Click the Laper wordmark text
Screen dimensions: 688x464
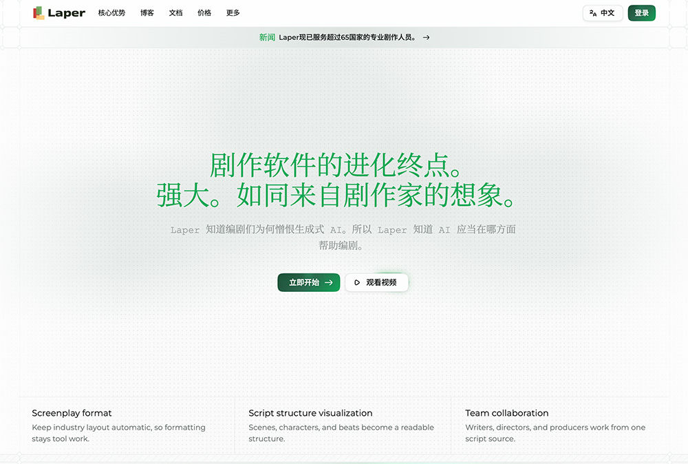point(66,13)
